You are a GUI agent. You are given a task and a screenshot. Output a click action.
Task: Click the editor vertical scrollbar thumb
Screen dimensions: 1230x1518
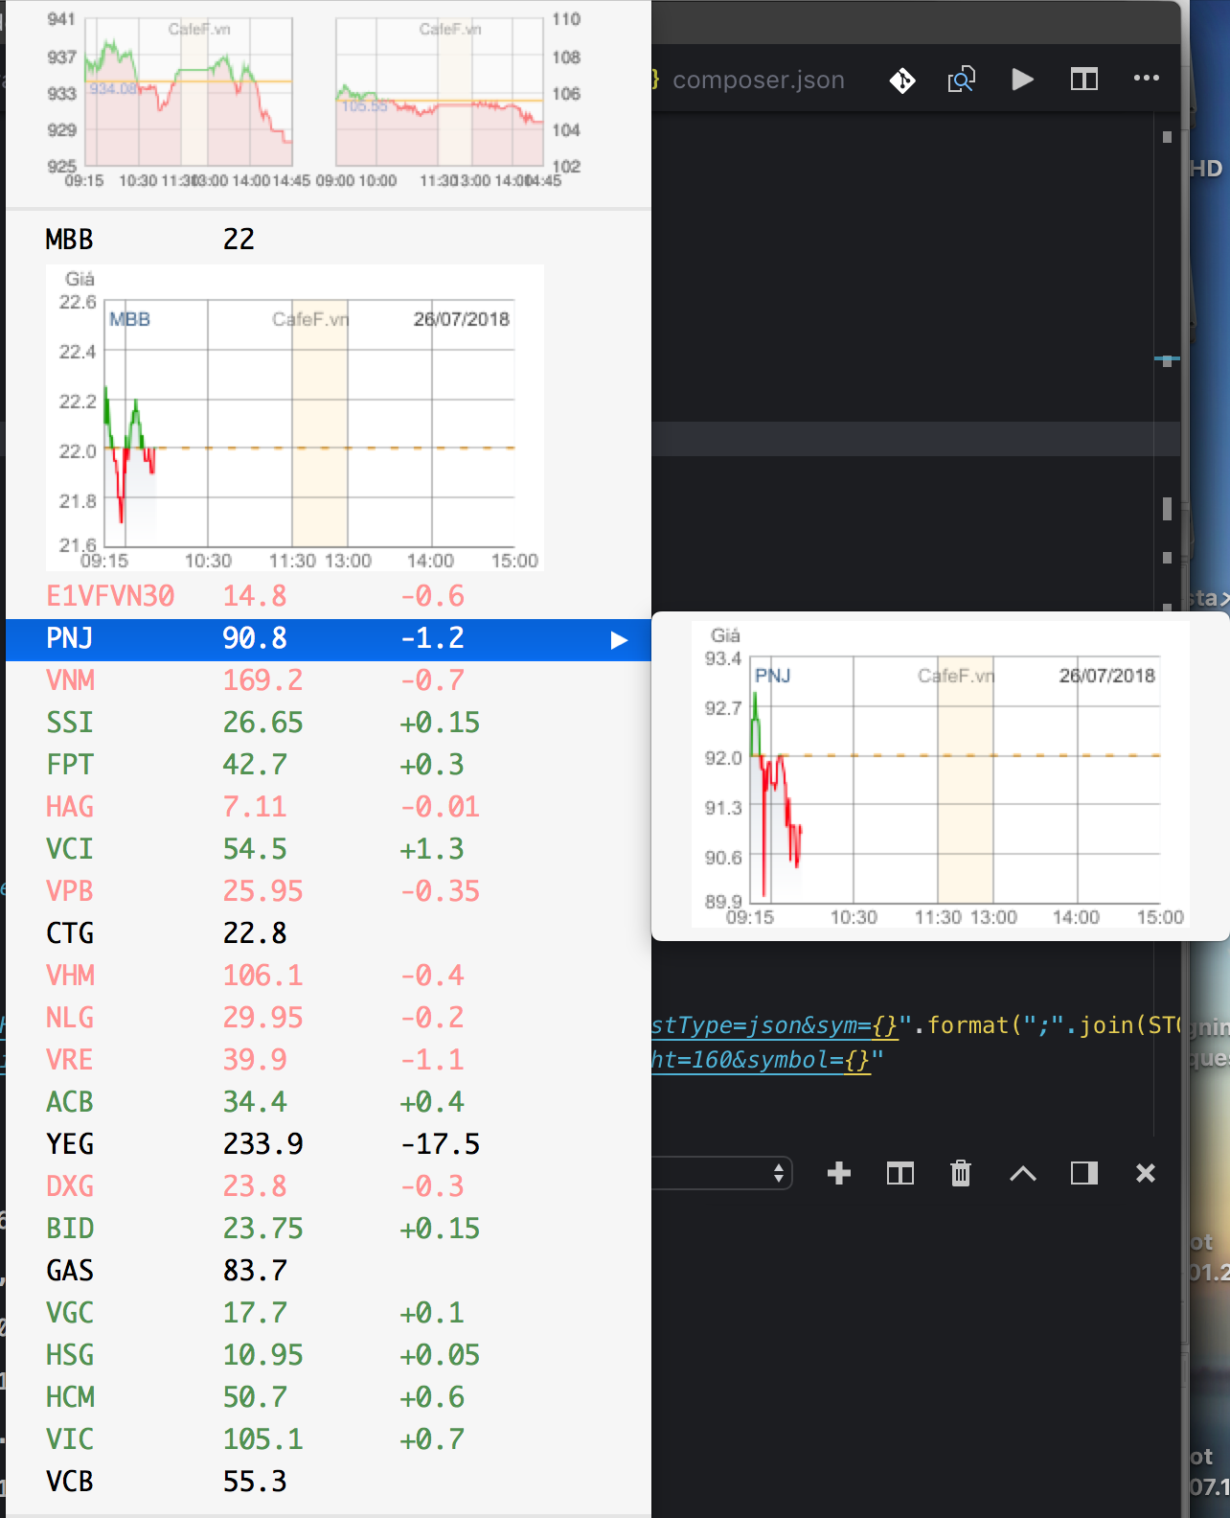tap(1167, 508)
